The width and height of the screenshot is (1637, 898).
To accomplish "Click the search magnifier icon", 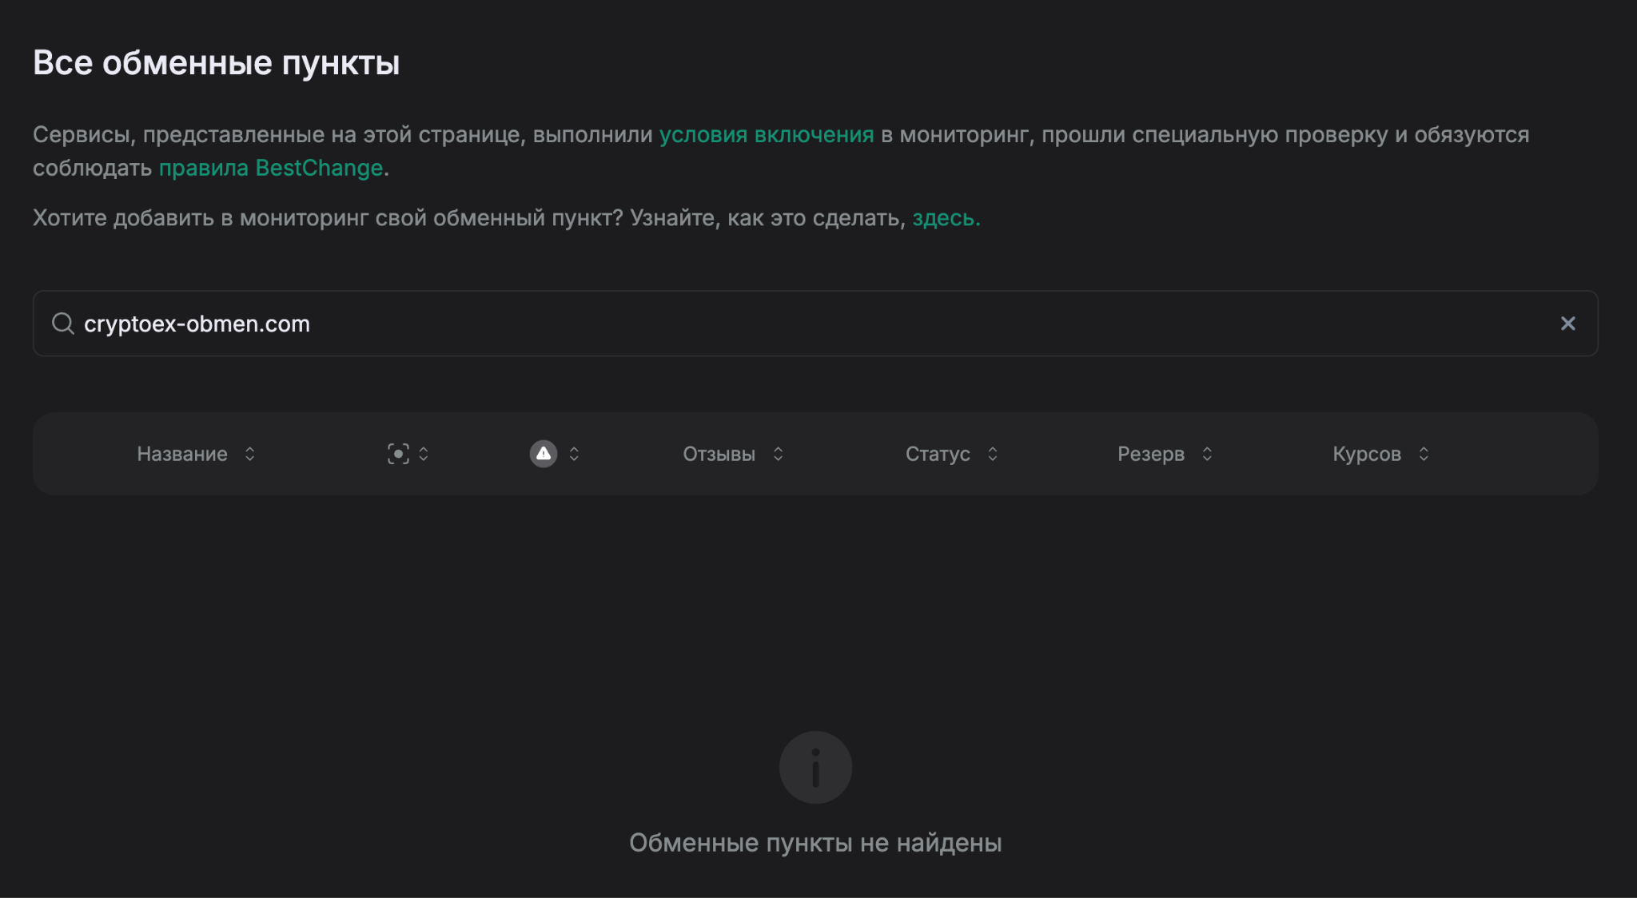I will 62,324.
